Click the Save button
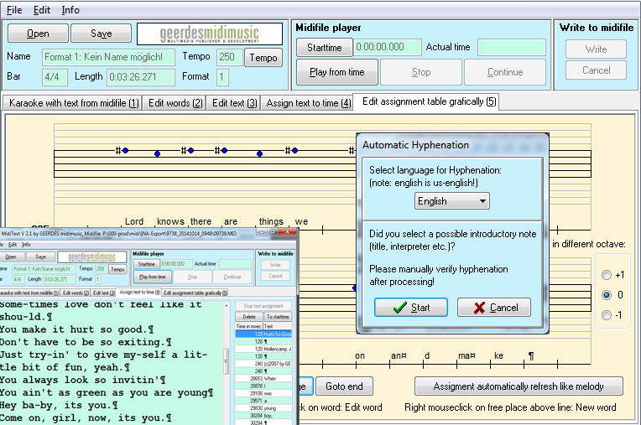 (x=101, y=34)
